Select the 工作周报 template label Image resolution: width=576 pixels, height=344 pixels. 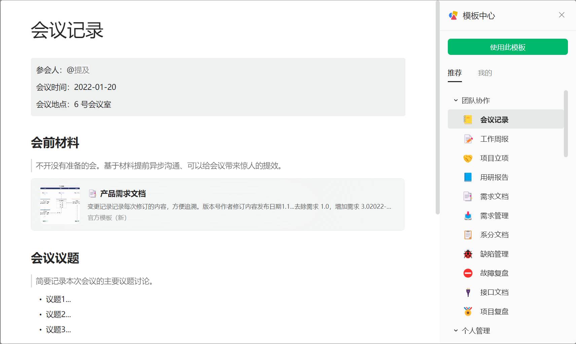point(494,139)
